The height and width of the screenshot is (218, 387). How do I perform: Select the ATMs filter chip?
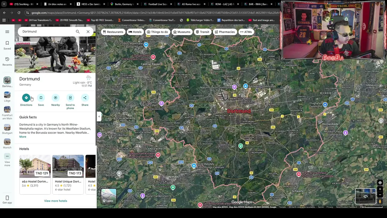click(246, 32)
